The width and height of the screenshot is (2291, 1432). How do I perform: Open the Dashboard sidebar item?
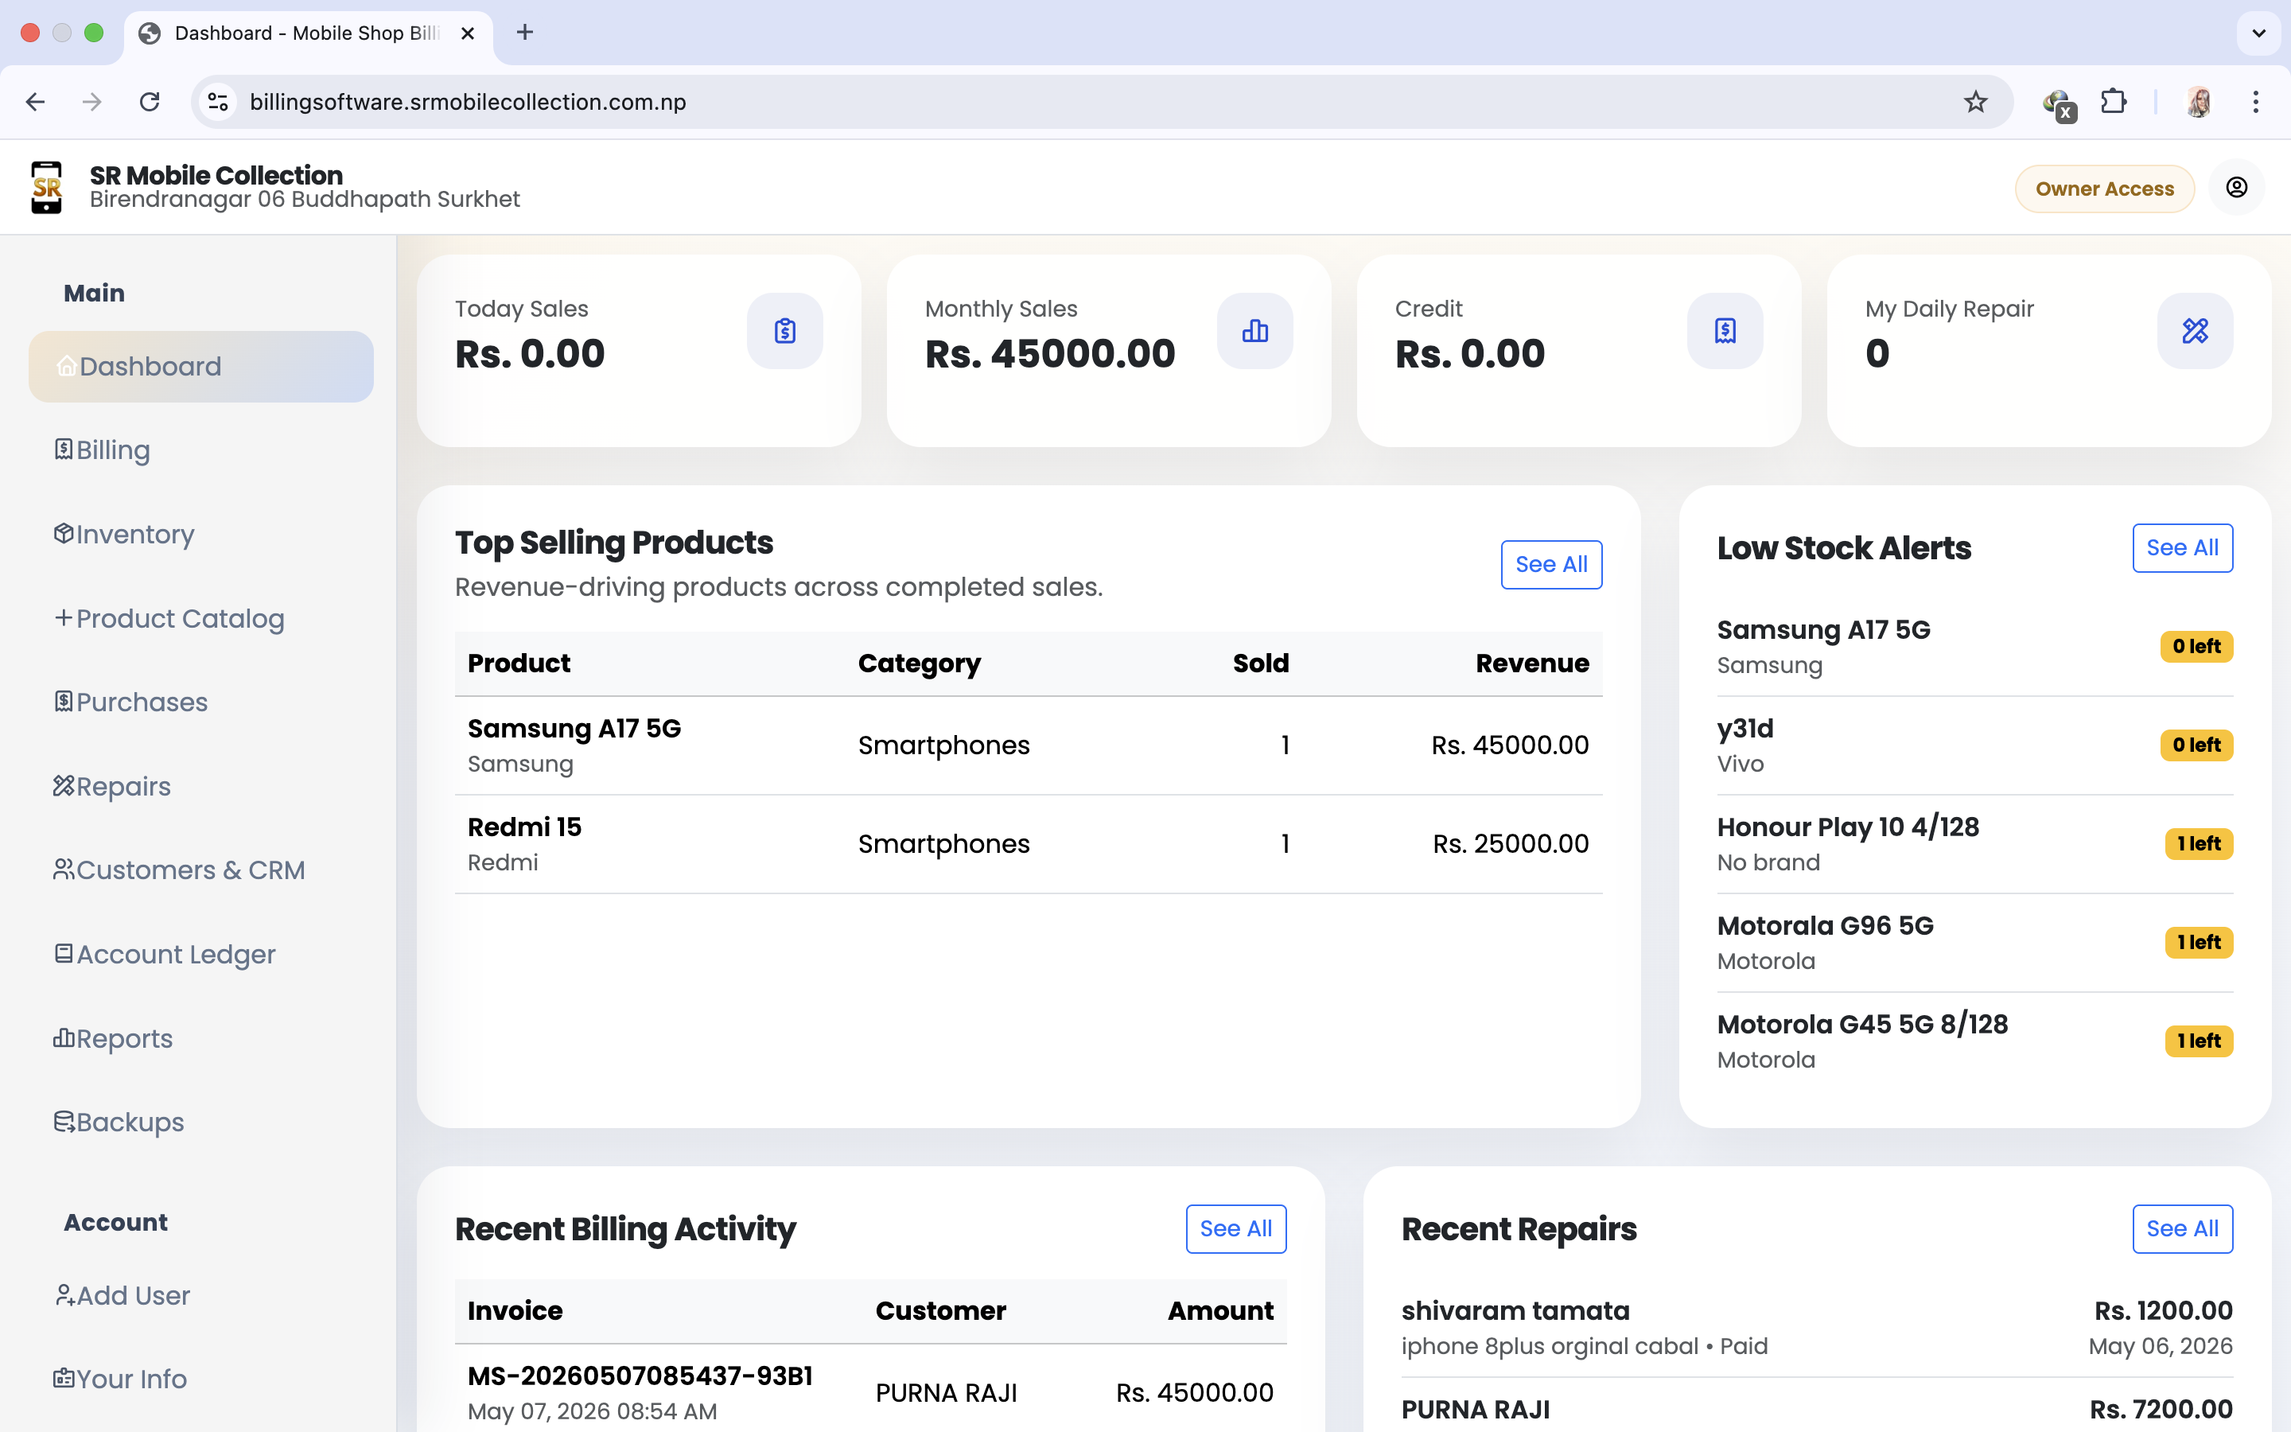click(x=200, y=367)
